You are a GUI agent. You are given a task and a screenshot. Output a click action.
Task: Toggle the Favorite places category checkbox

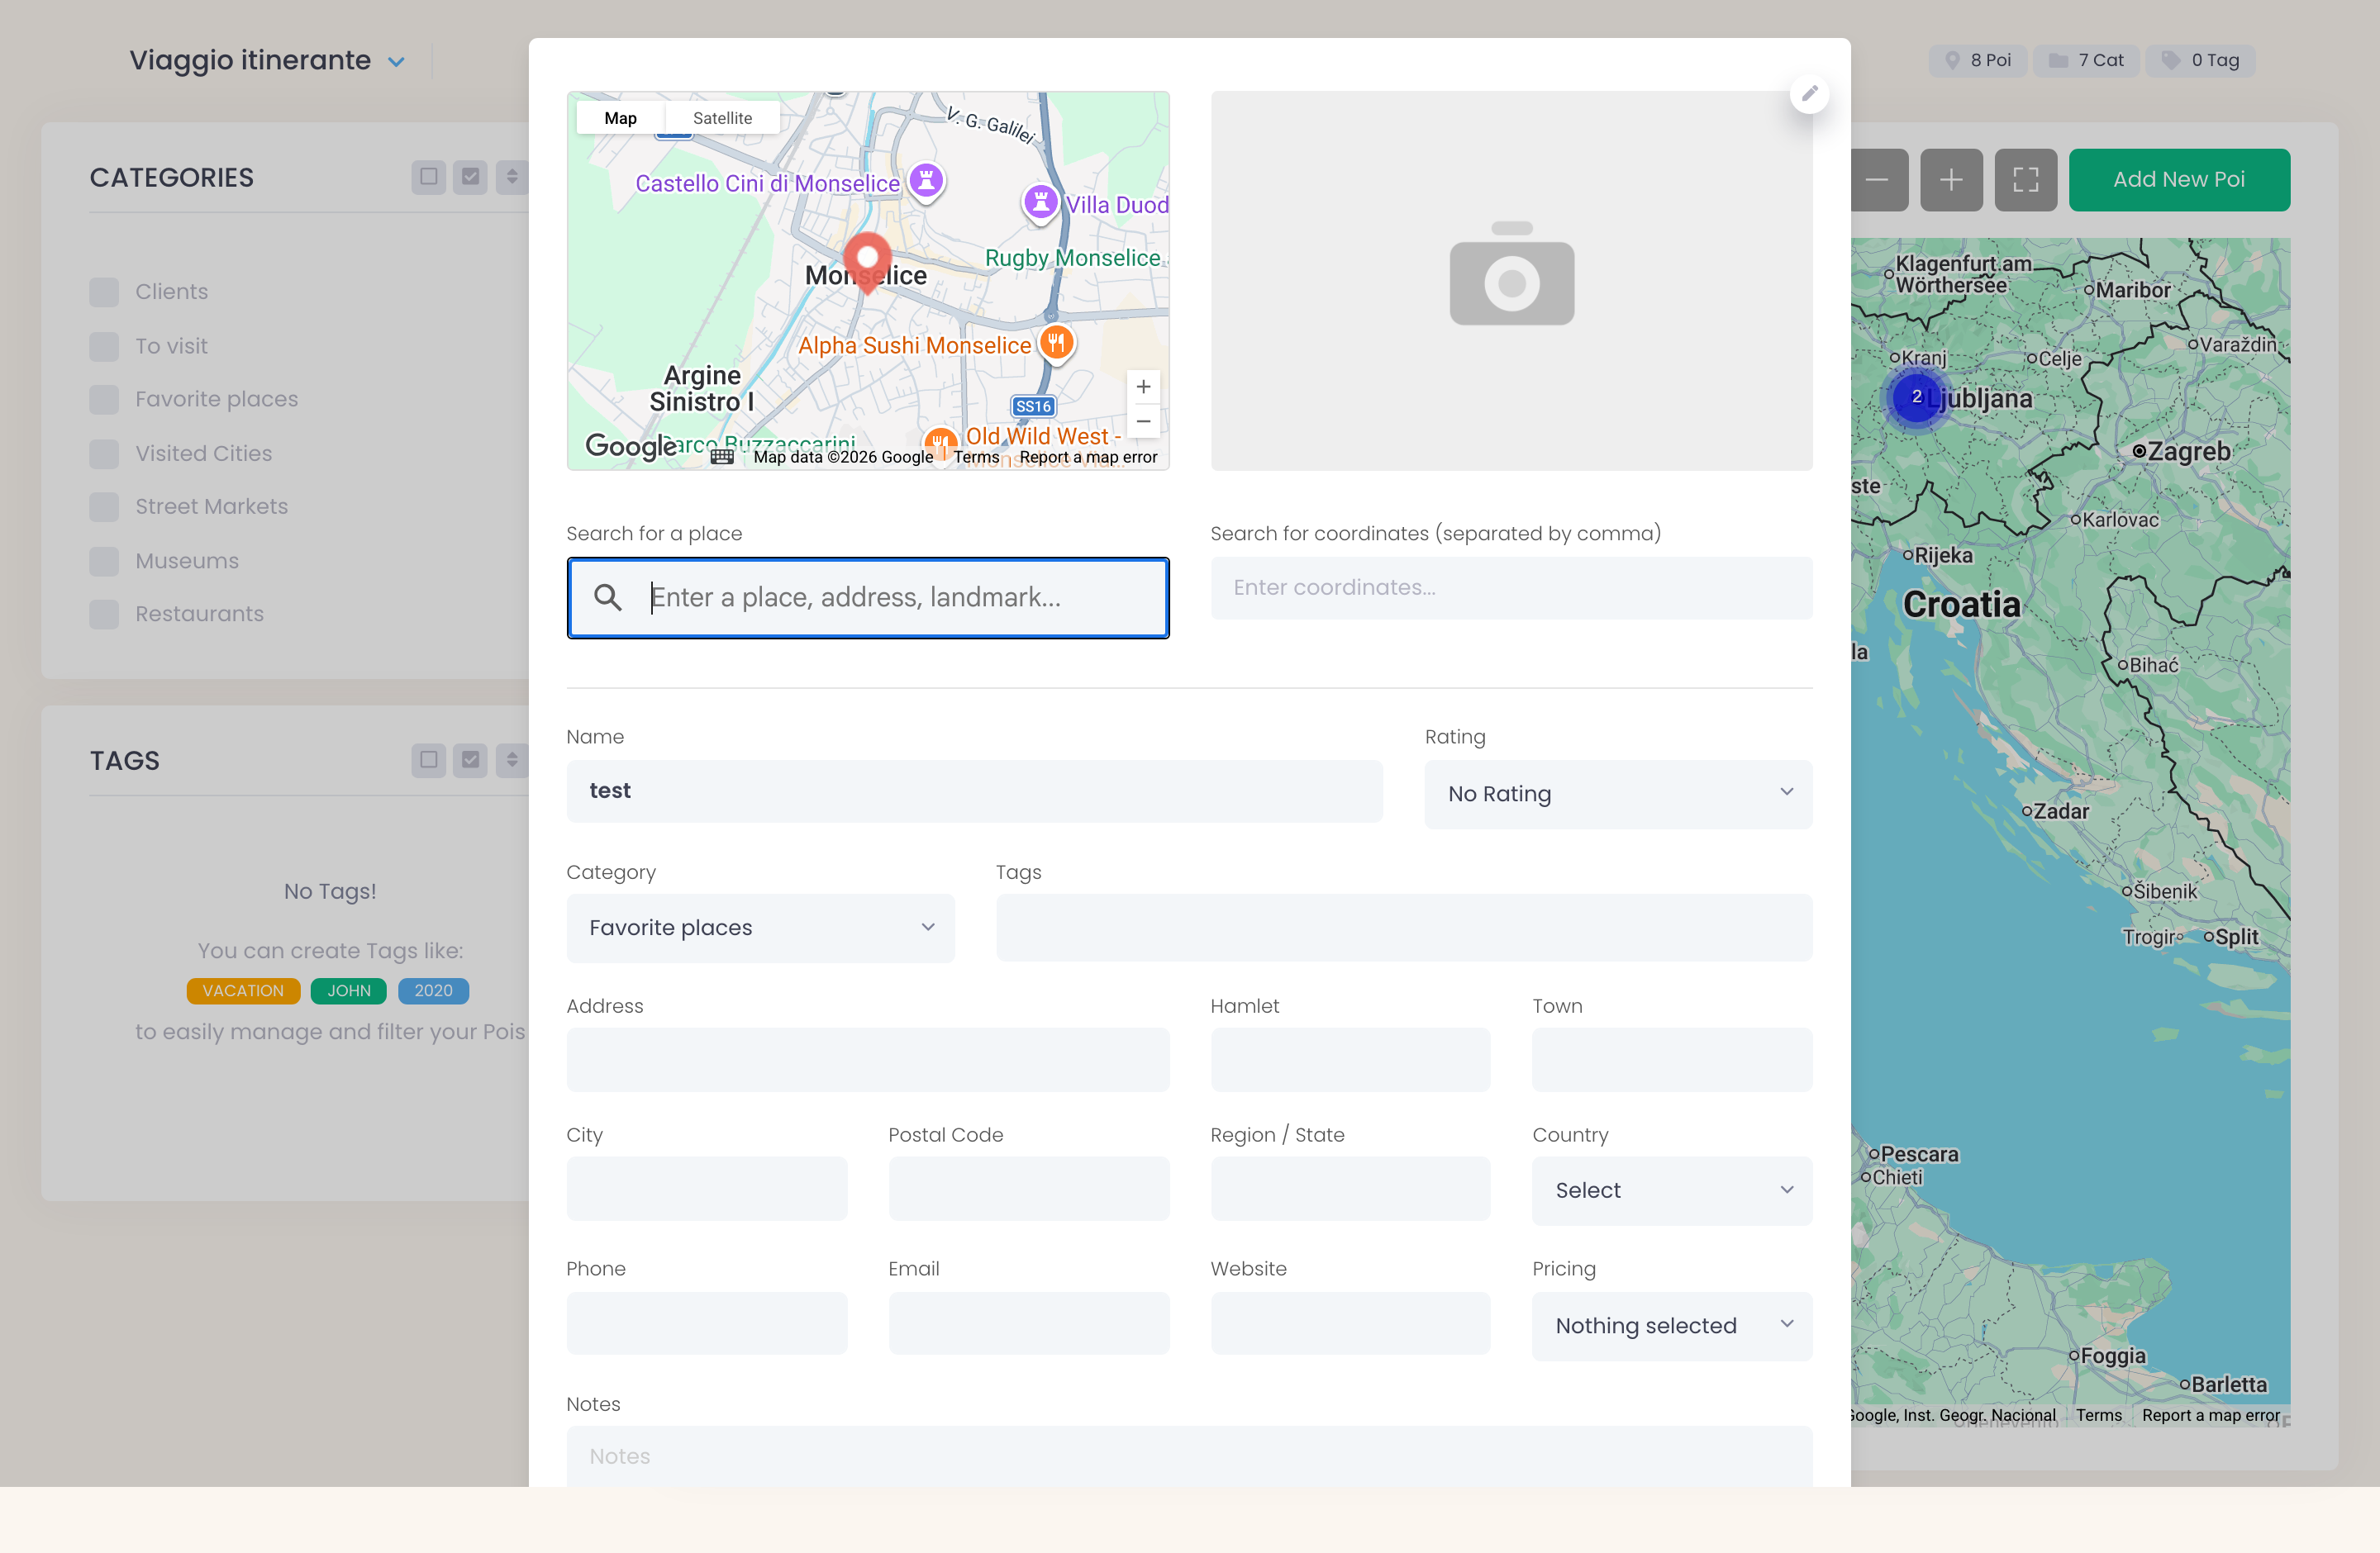104,400
